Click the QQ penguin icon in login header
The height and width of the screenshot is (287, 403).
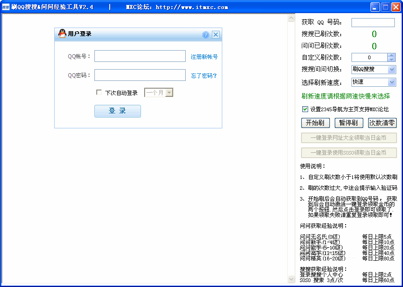63,34
